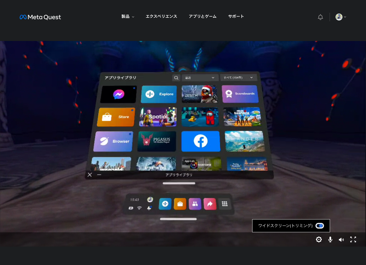Toggle the volume speaker icon
This screenshot has height=265, width=366.
click(341, 240)
